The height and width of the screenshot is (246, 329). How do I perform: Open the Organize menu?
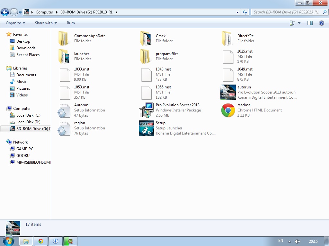tap(15, 23)
